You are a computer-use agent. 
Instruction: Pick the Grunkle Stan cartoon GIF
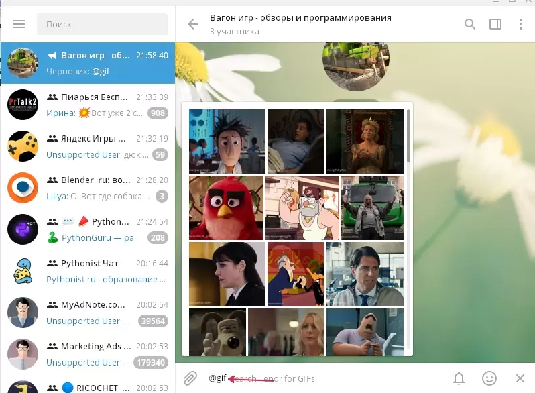pos(302,208)
